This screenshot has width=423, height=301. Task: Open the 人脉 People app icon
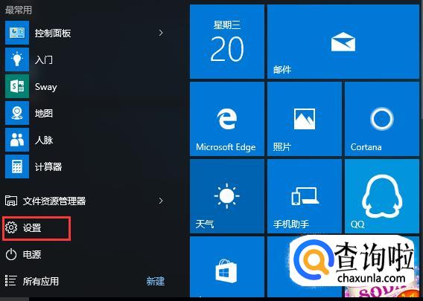coord(17,140)
